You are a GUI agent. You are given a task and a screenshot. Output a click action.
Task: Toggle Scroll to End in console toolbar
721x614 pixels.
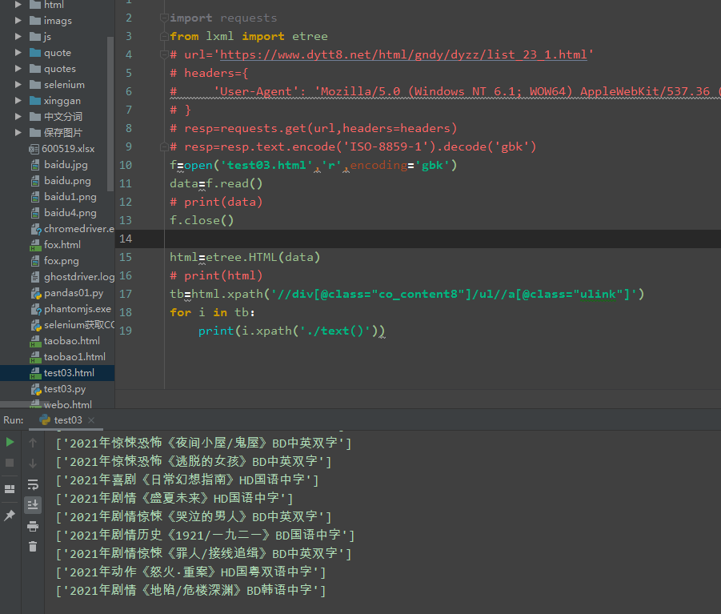pos(33,504)
